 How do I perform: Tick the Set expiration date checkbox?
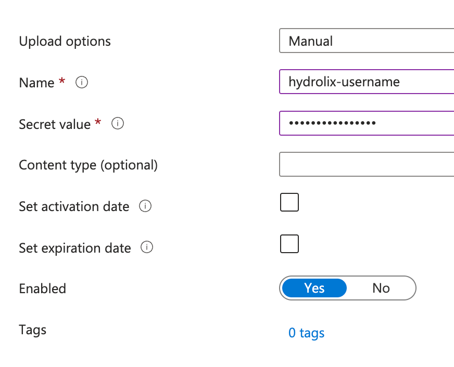(289, 243)
